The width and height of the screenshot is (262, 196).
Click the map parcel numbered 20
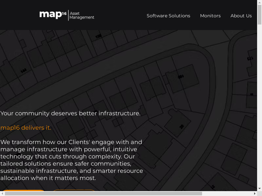pyautogui.click(x=181, y=126)
